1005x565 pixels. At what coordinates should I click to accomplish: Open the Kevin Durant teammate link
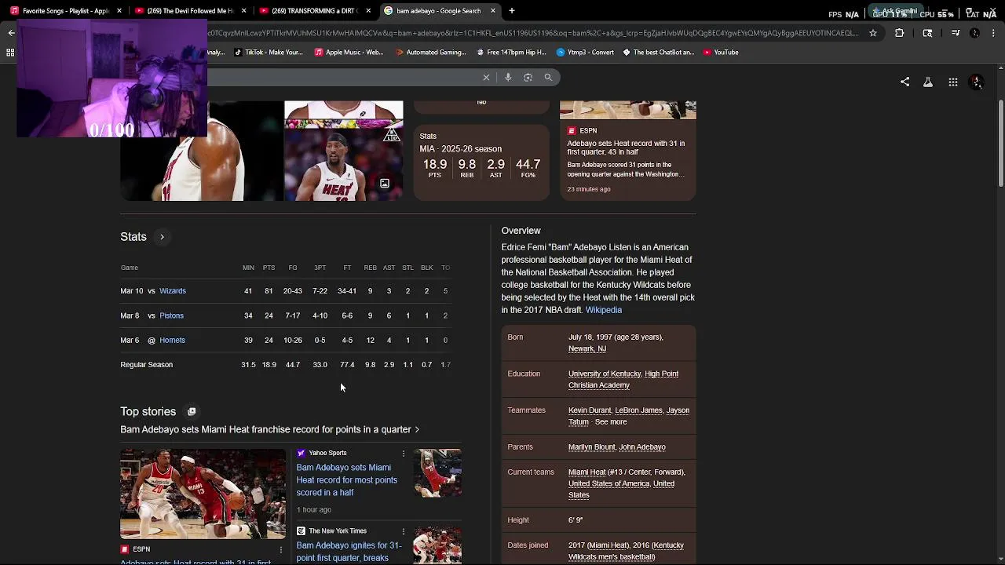(x=590, y=410)
